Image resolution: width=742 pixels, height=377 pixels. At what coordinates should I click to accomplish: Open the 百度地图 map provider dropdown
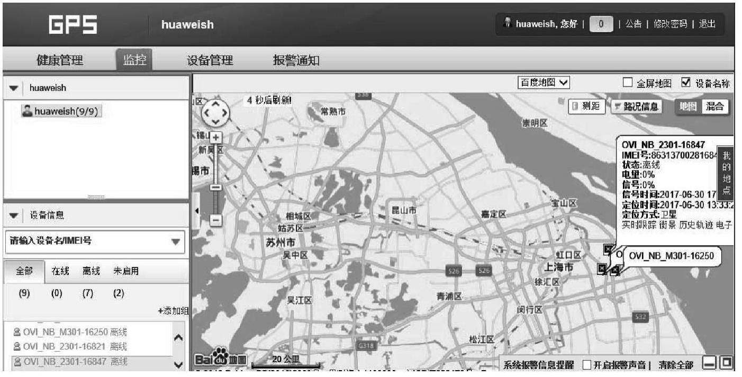pyautogui.click(x=544, y=83)
